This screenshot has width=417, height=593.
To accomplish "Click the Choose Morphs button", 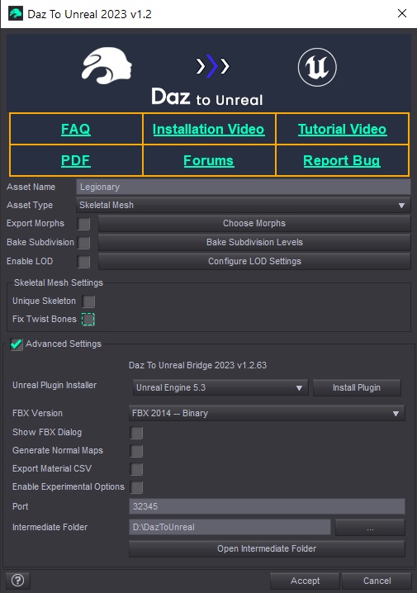I will [x=254, y=223].
